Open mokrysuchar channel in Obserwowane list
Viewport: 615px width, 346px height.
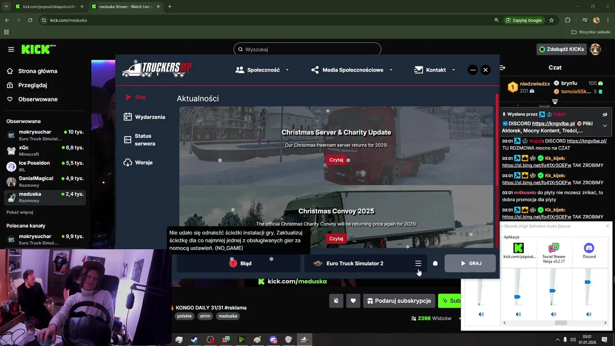tap(45, 135)
